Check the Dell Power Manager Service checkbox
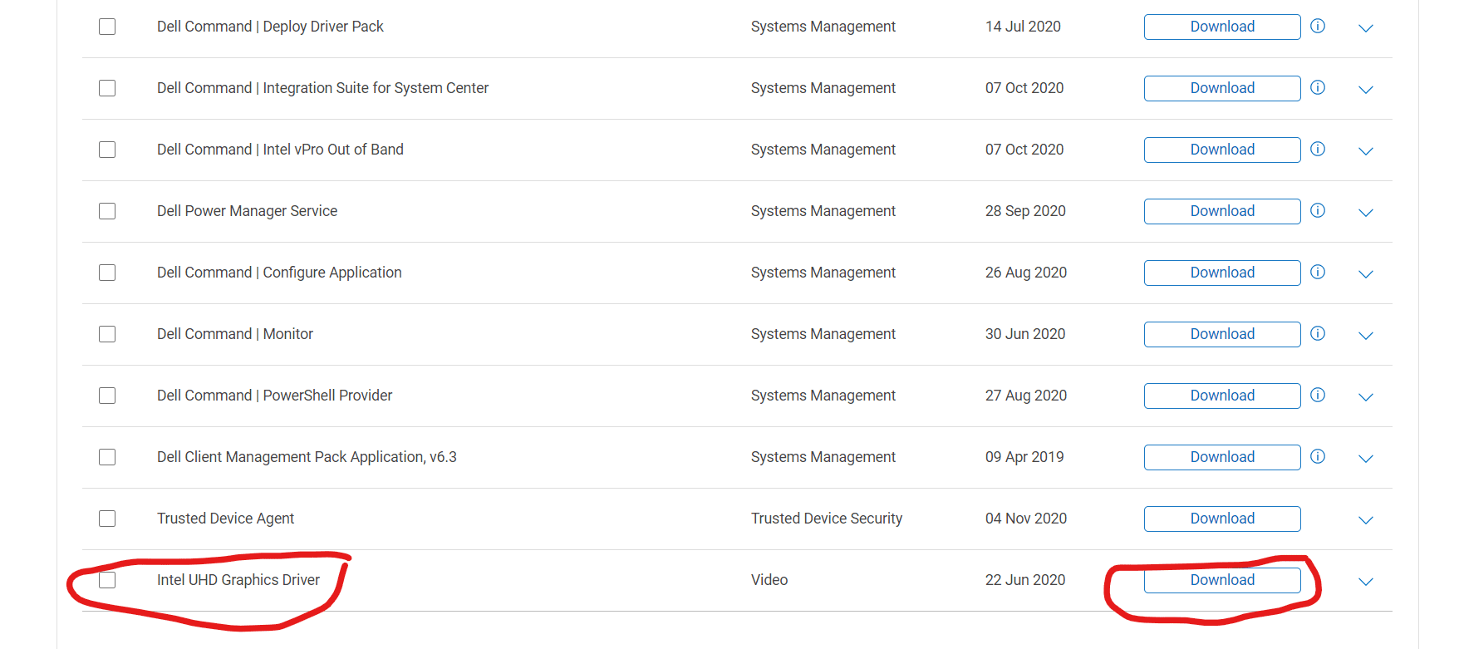The height and width of the screenshot is (649, 1459). click(x=106, y=210)
